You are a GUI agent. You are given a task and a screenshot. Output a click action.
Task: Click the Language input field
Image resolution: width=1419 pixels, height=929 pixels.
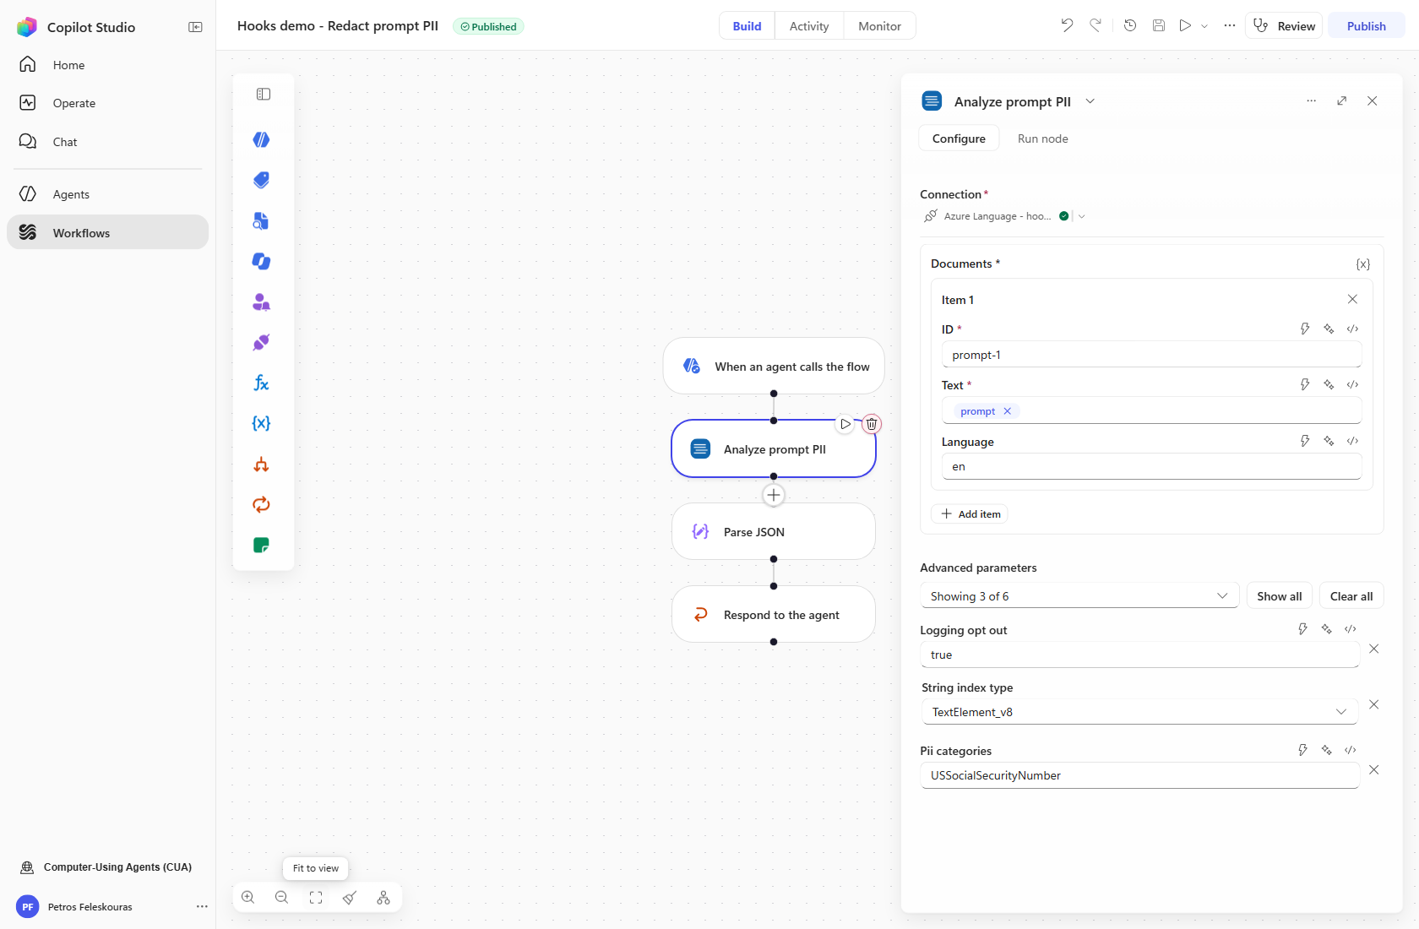point(1151,466)
